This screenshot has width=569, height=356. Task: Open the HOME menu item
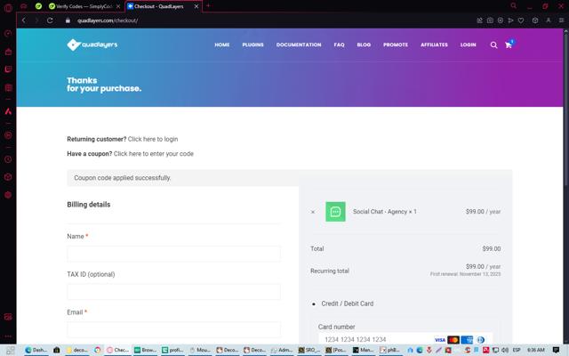tap(221, 44)
